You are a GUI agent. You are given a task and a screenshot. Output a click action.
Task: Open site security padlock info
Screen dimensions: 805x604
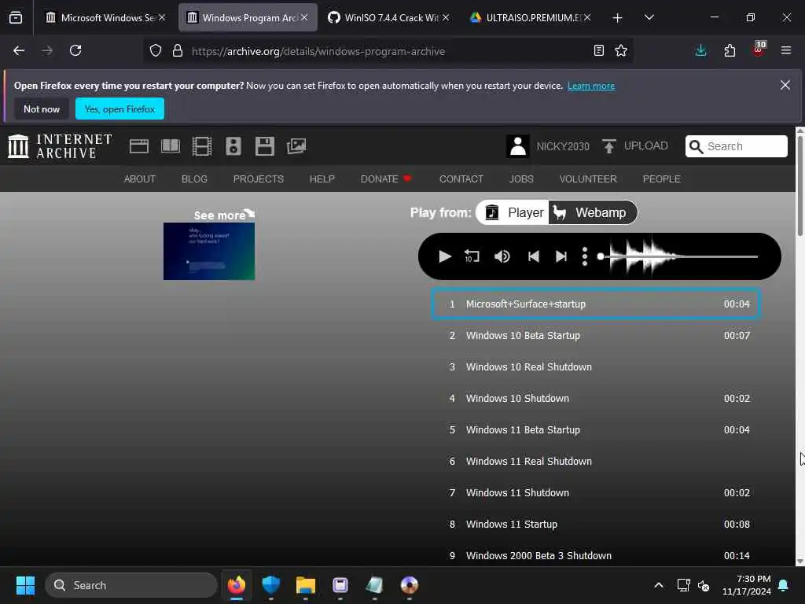[x=178, y=50]
